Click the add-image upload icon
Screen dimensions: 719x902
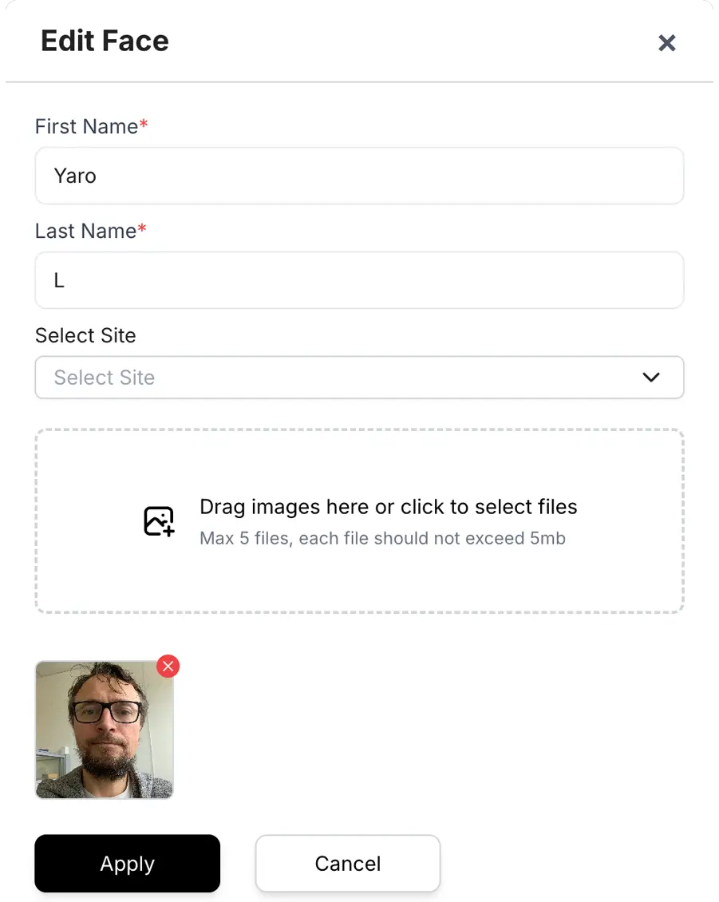tap(158, 521)
